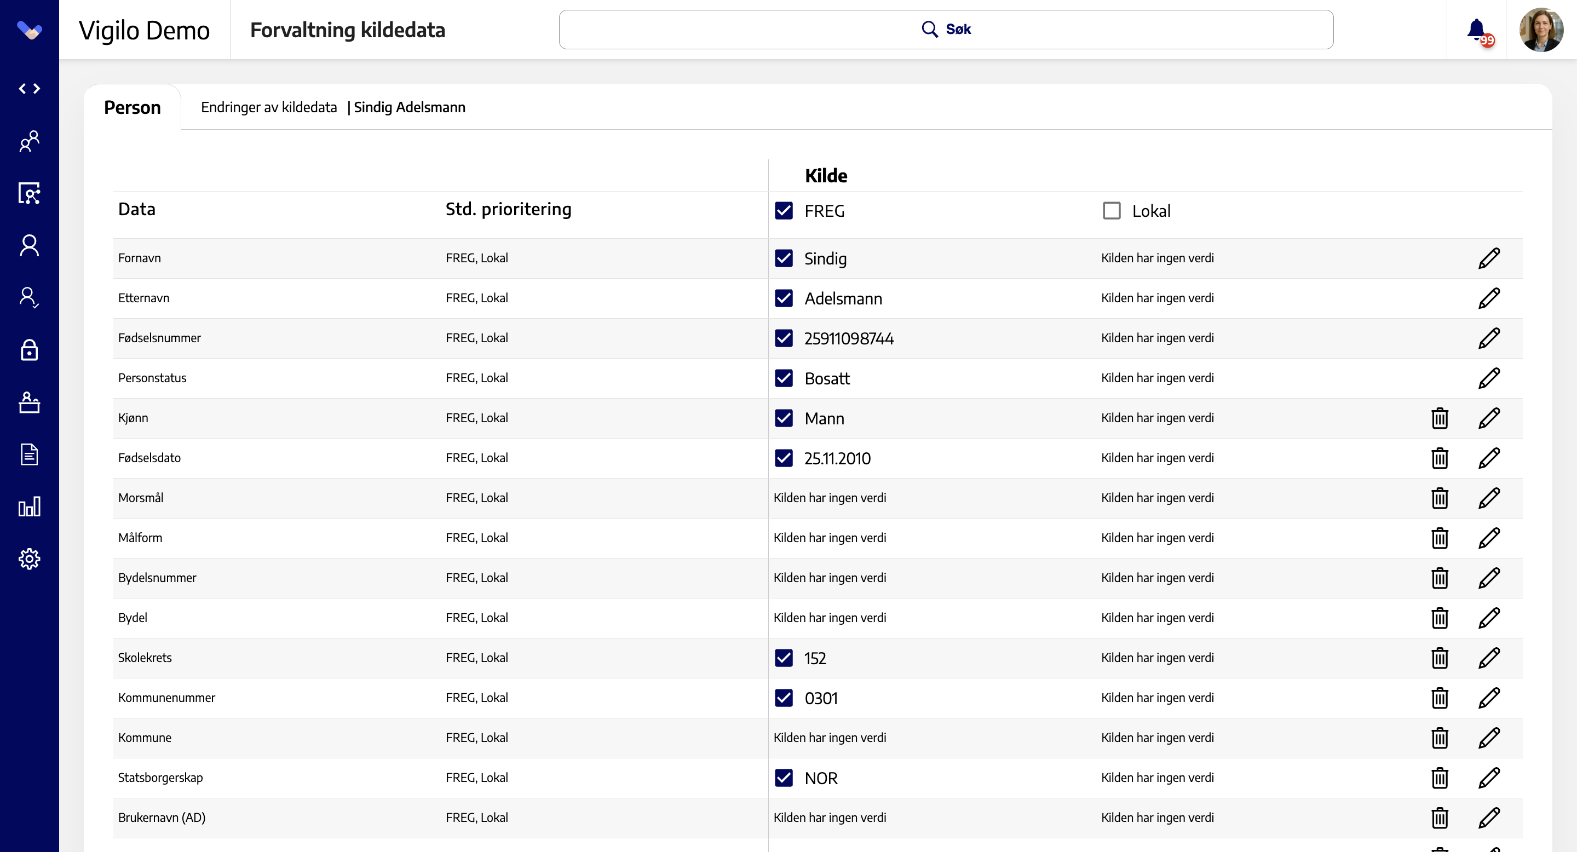The image size is (1577, 852).
Task: Open the statistics bar chart icon
Action: point(30,507)
